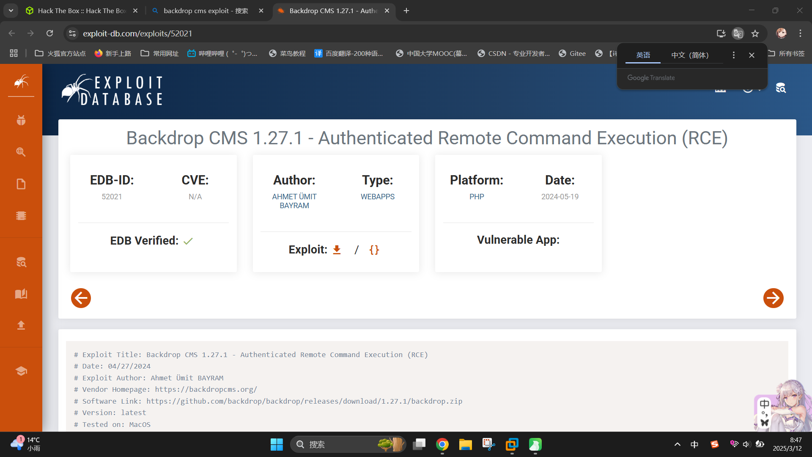Open 中国大学MOOC bookmark
Image resolution: width=812 pixels, height=457 pixels.
point(431,53)
